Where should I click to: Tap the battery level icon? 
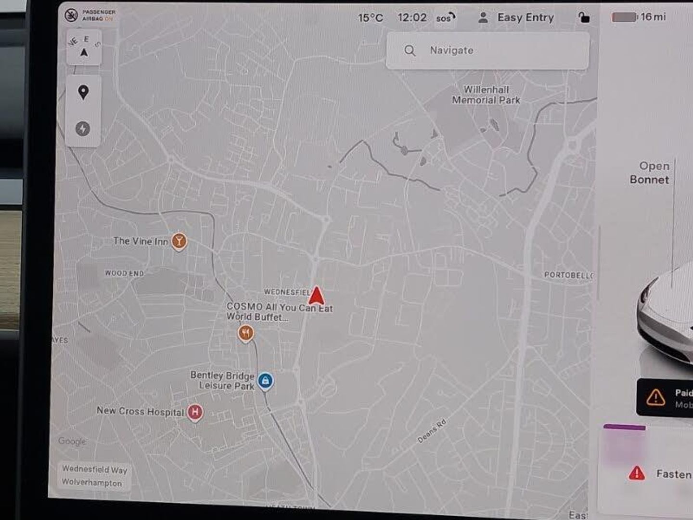point(624,17)
